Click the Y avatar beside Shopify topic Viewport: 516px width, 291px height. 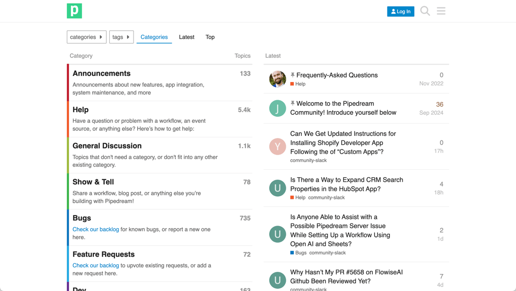(278, 147)
